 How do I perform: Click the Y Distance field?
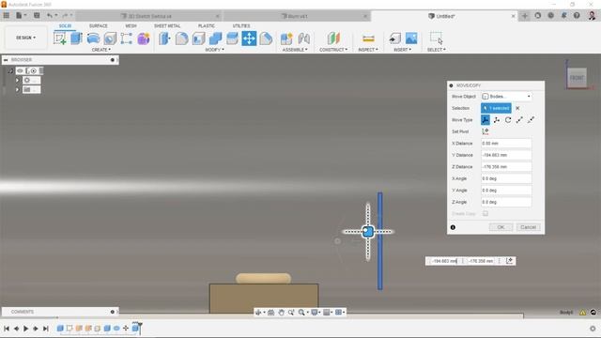(506, 155)
